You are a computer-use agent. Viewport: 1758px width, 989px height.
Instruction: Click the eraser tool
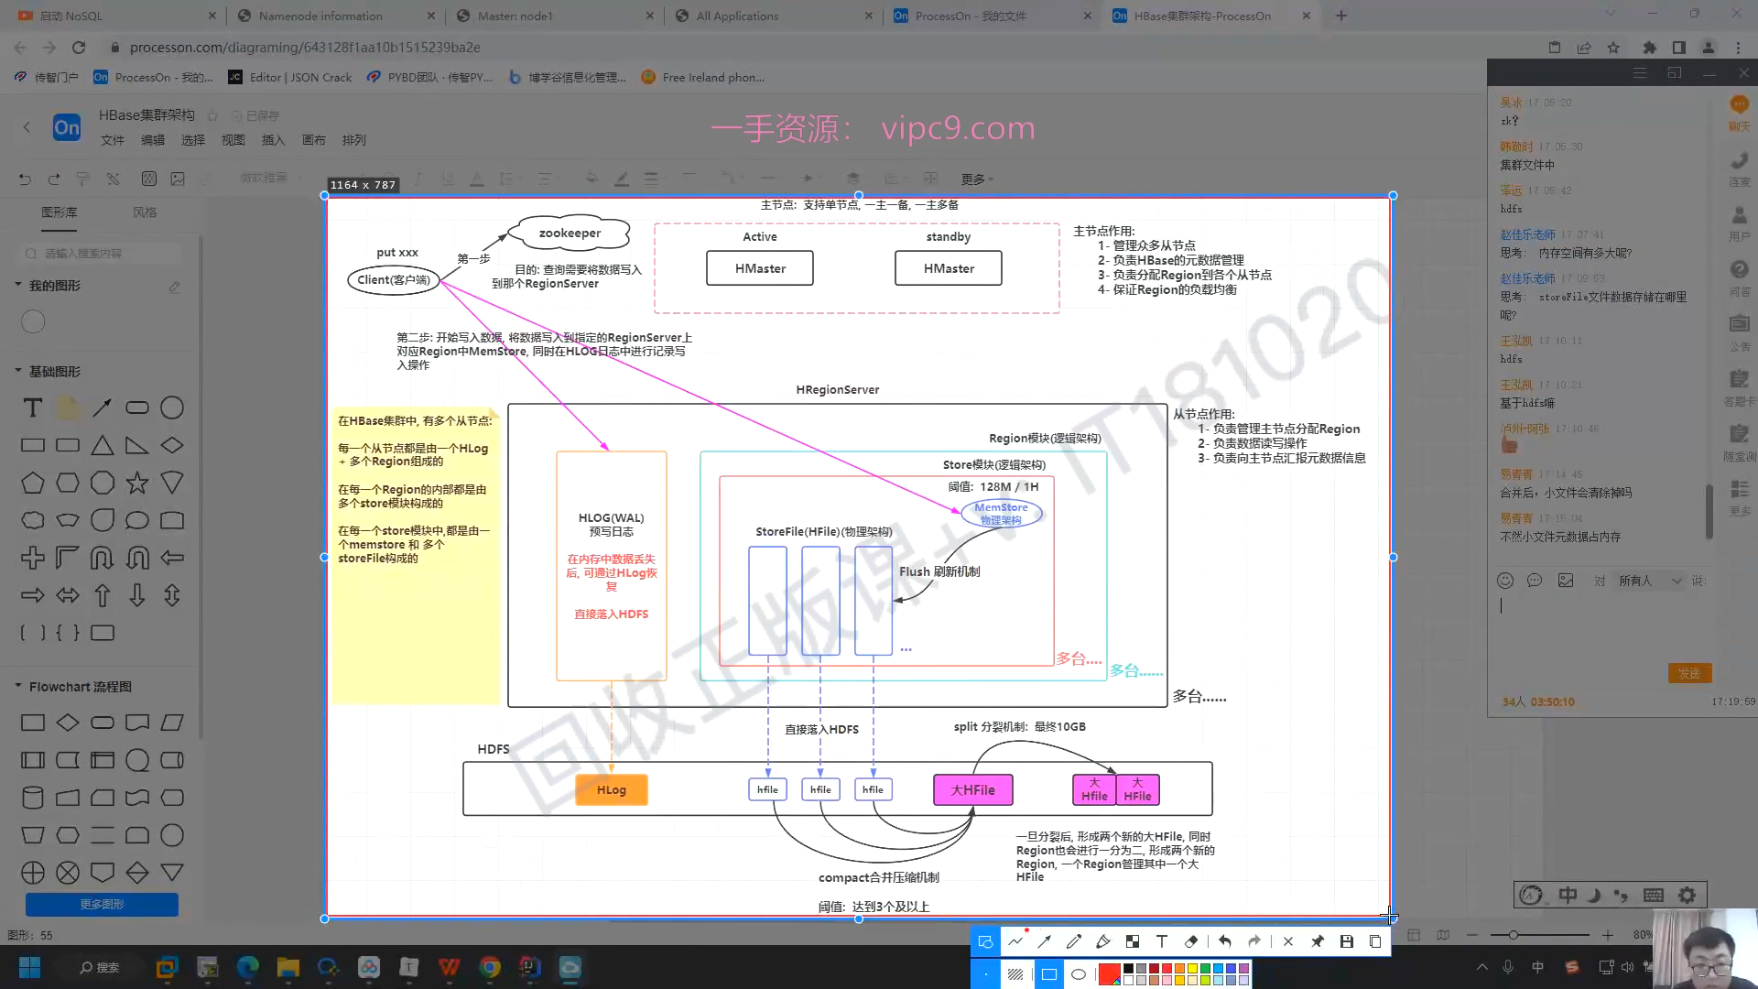coord(1191,941)
